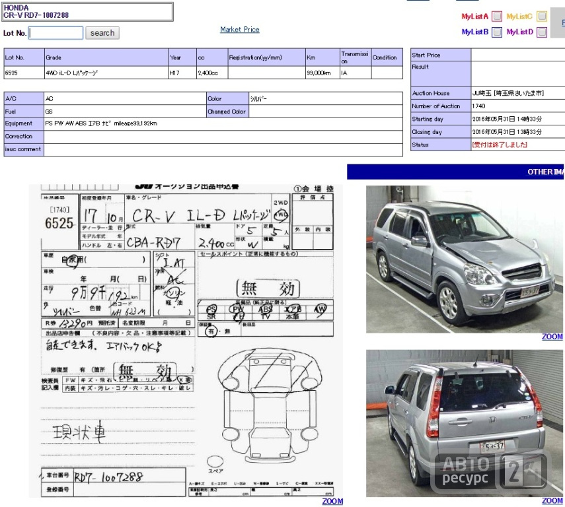Select the Equipment row text PS PW AW ABS
The width and height of the screenshot is (565, 507).
click(101, 123)
